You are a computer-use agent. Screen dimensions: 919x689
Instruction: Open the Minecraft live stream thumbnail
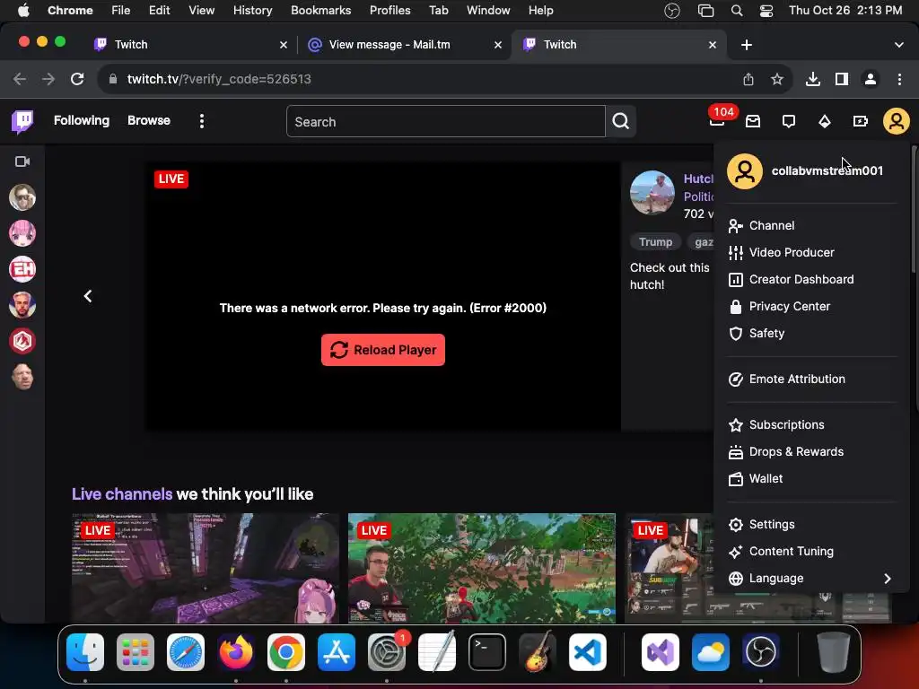click(x=206, y=568)
